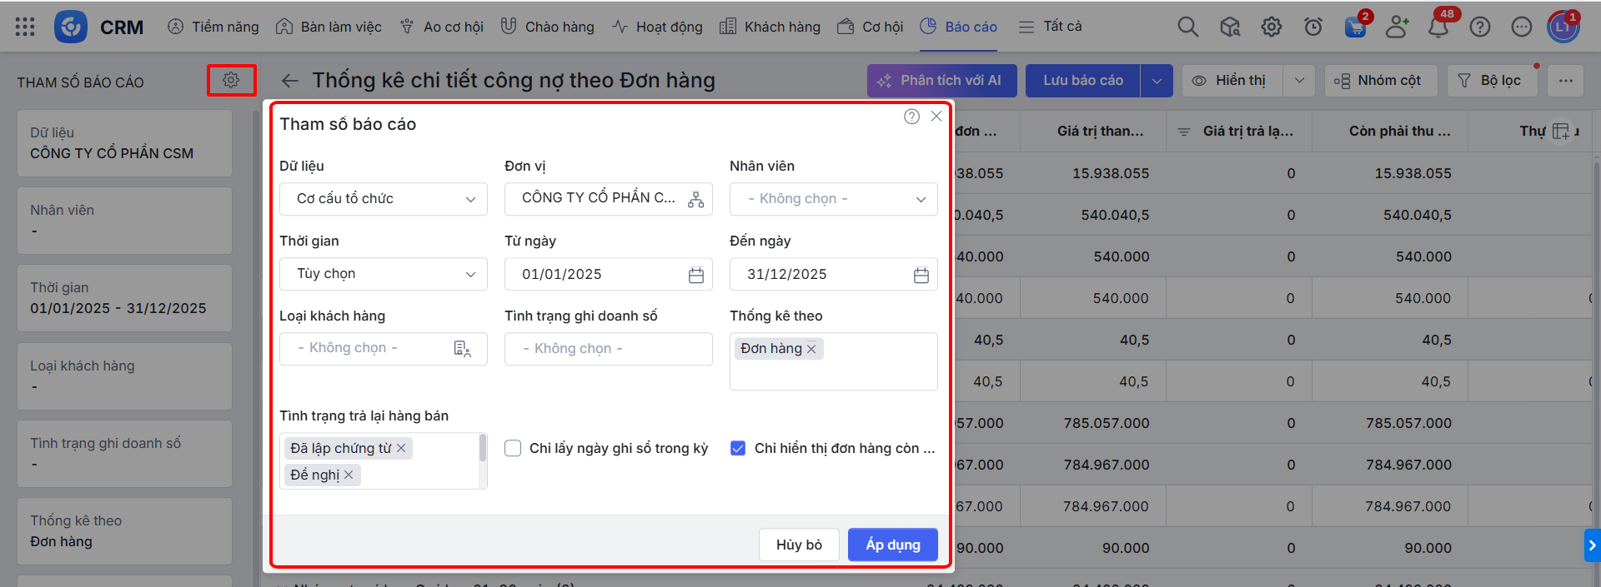The height and width of the screenshot is (587, 1601).
Task: Open the Khách hàng menu
Action: pyautogui.click(x=770, y=27)
